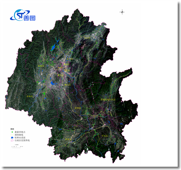Click the 兴安县 map label
Viewport: 181px width, 170px height.
[87, 38]
